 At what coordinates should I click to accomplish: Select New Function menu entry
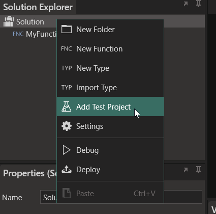[110, 49]
